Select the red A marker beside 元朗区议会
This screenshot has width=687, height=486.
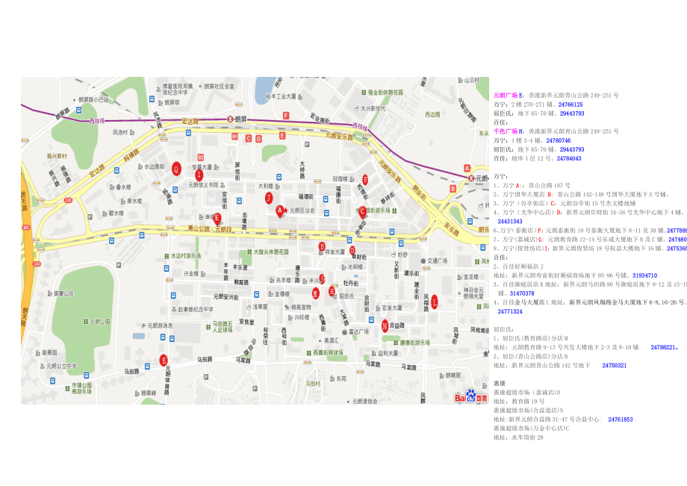(280, 211)
